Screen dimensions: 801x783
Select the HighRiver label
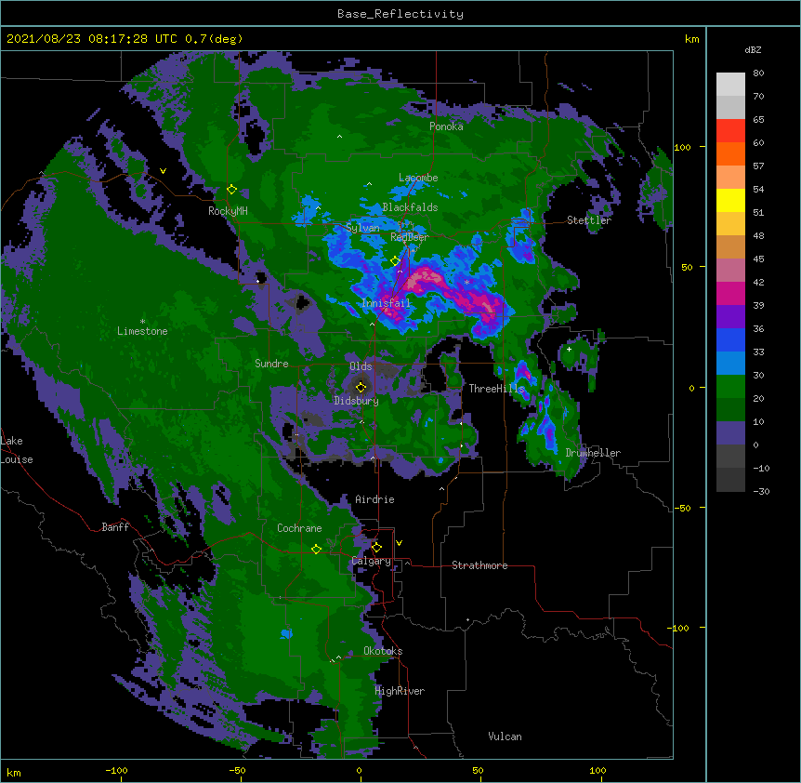coord(400,691)
